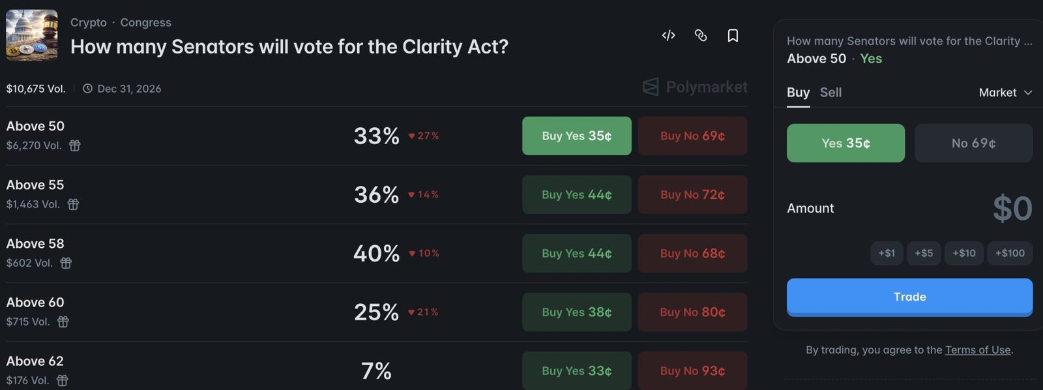Add +$100 to the amount
This screenshot has width=1043, height=390.
pyautogui.click(x=1010, y=253)
